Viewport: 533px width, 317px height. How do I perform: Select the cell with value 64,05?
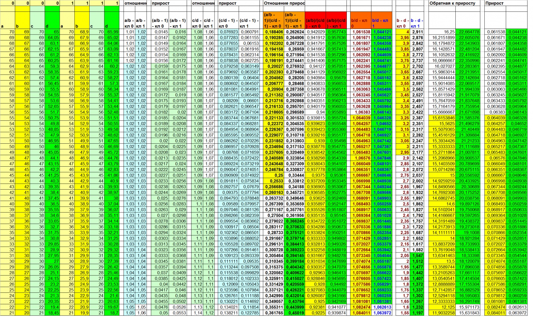click(x=52, y=38)
